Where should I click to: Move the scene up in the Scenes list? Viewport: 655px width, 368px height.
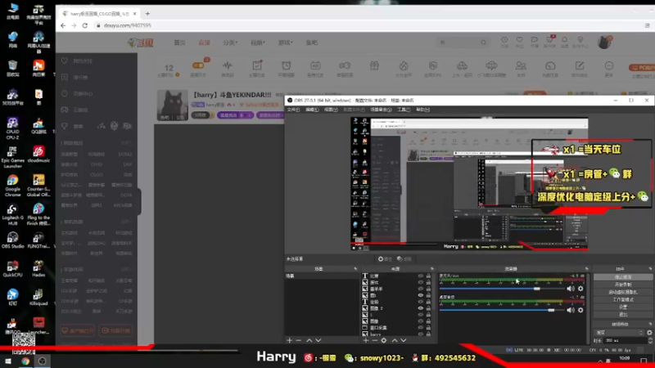click(x=309, y=340)
